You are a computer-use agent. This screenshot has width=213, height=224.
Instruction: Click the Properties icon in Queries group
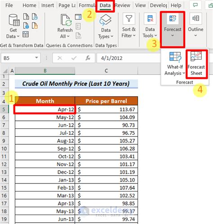[x=78, y=26]
